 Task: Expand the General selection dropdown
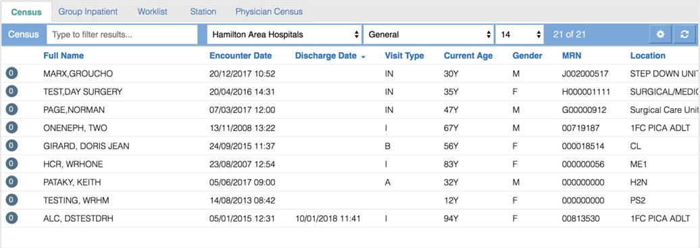[x=428, y=34]
